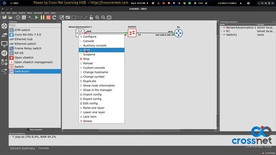
Task: Choose Reload in context menu
Action: coord(102,63)
